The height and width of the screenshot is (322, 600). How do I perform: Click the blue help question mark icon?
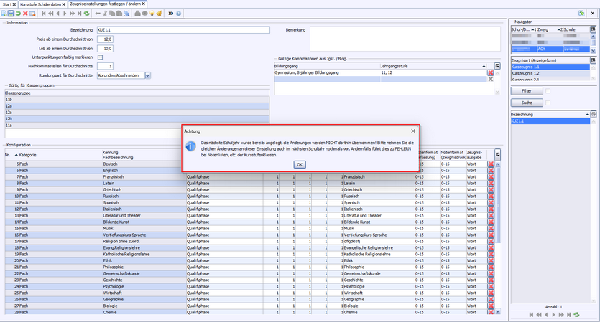179,14
